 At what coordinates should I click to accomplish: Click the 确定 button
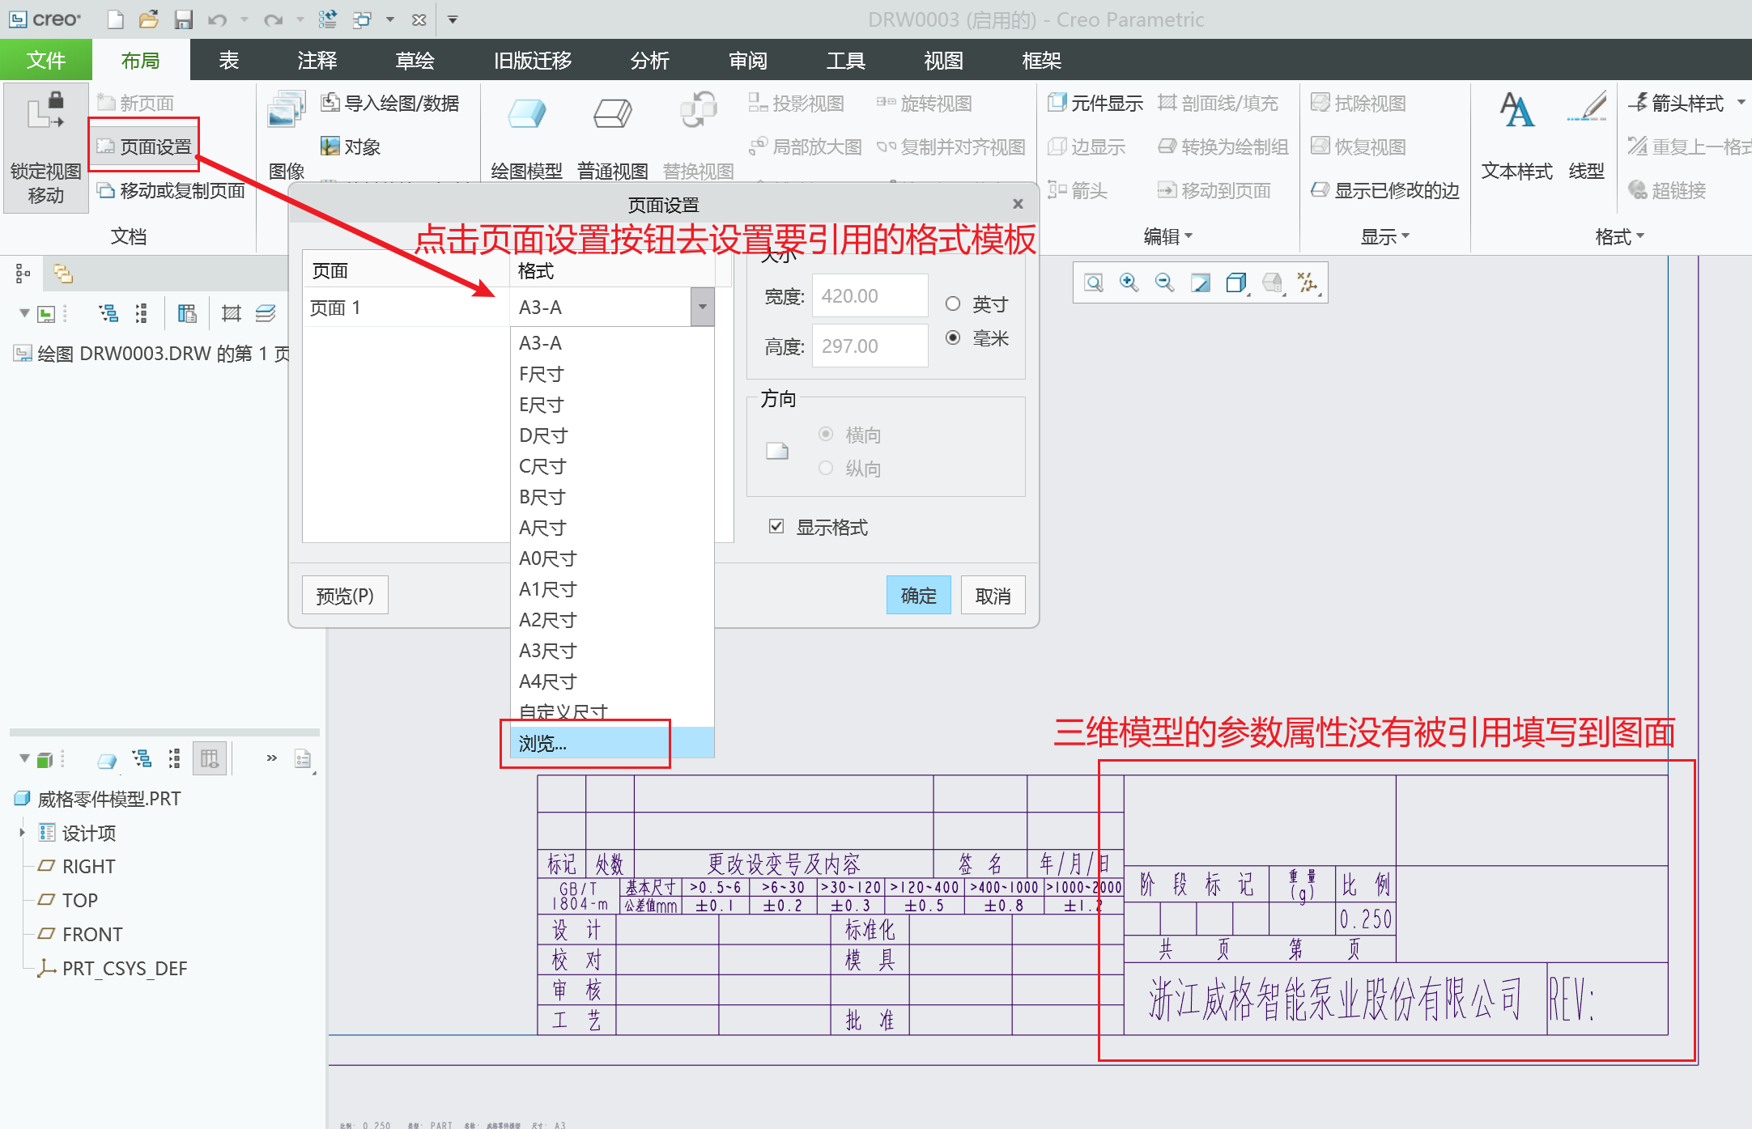pos(919,596)
